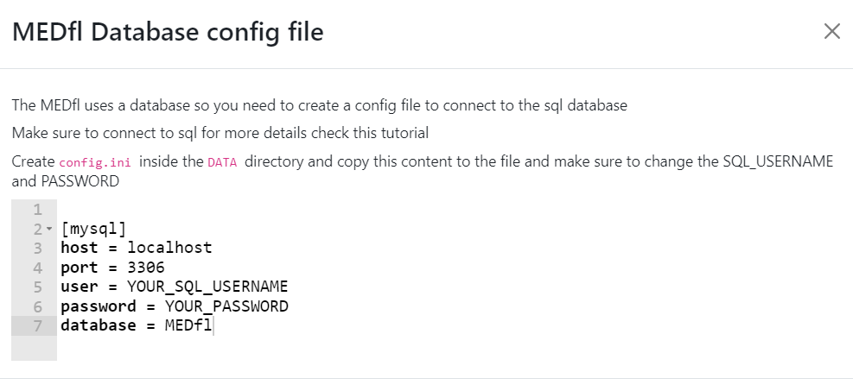Select highlighted line number 7 in gutter
Screen dimensions: 853x391
tap(36, 325)
